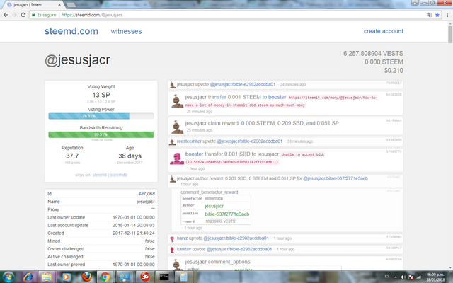Click the avatar beside jesusjacr author reward
The width and height of the screenshot is (453, 283).
click(x=172, y=179)
